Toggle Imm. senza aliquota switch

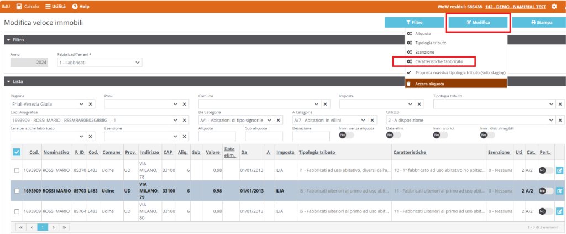coord(347,134)
